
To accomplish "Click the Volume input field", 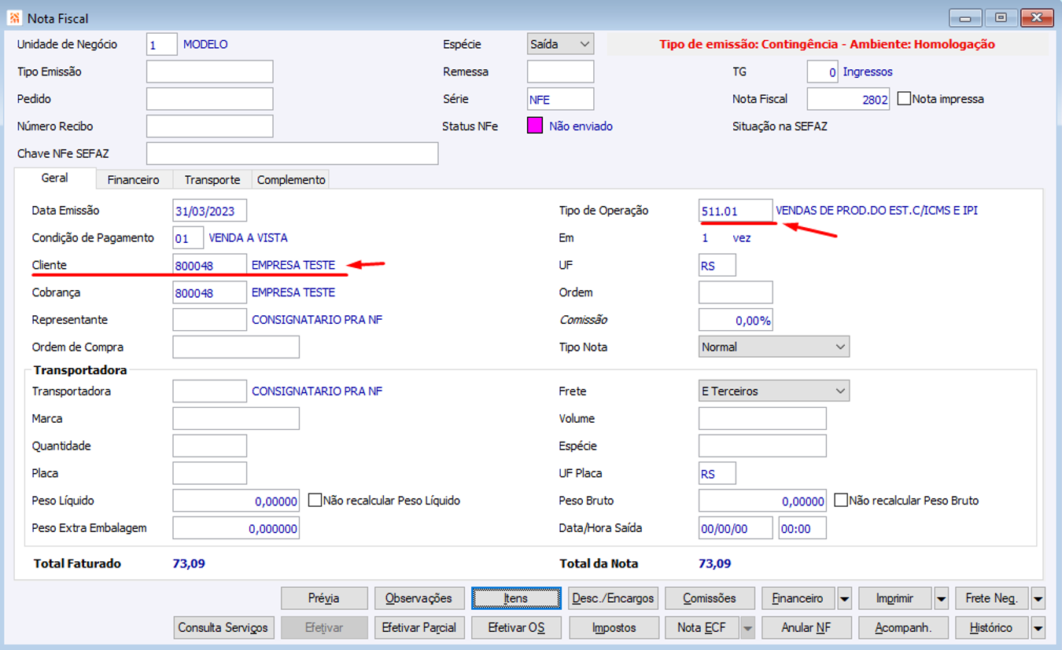I will [x=762, y=418].
